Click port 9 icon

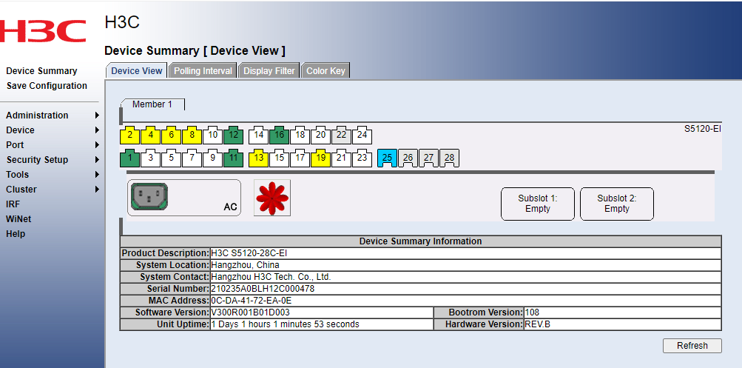point(213,158)
